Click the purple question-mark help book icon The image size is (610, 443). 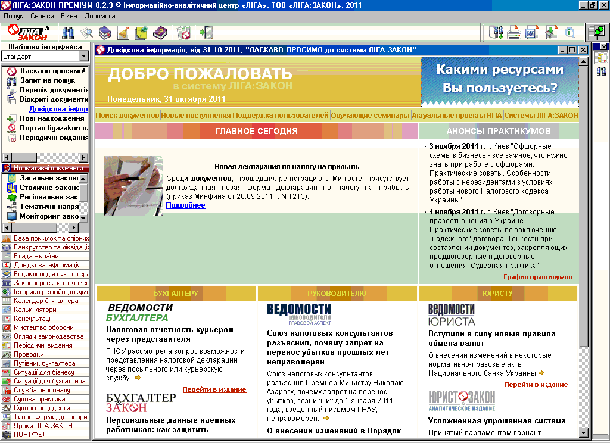pyautogui.click(x=160, y=33)
